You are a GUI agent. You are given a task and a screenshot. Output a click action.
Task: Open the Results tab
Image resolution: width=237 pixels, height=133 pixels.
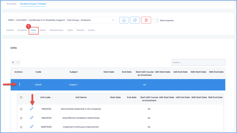(x=80, y=30)
